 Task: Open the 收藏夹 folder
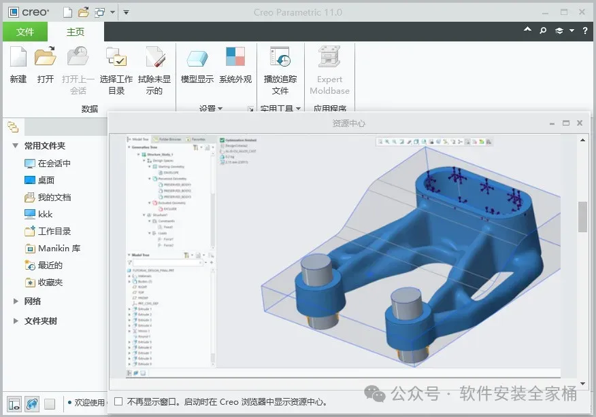(44, 283)
